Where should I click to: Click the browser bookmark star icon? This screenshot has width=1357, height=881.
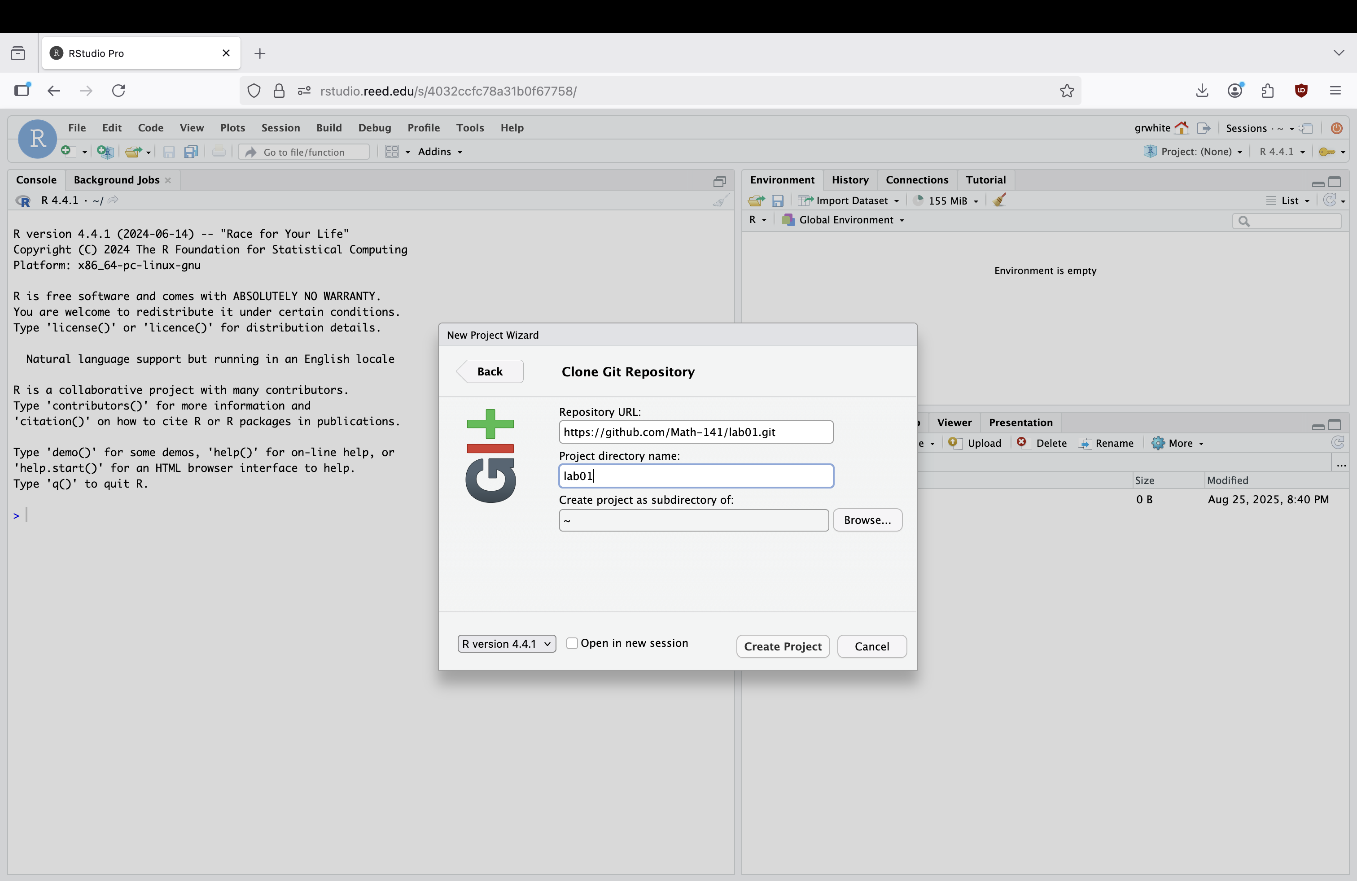pyautogui.click(x=1067, y=91)
